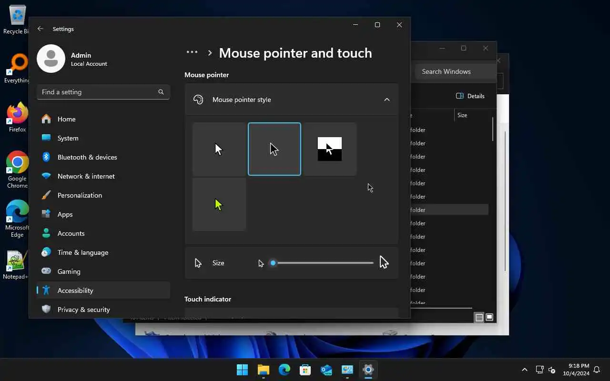Open File Explorer from the taskbar
Image resolution: width=610 pixels, height=381 pixels.
pyautogui.click(x=263, y=370)
